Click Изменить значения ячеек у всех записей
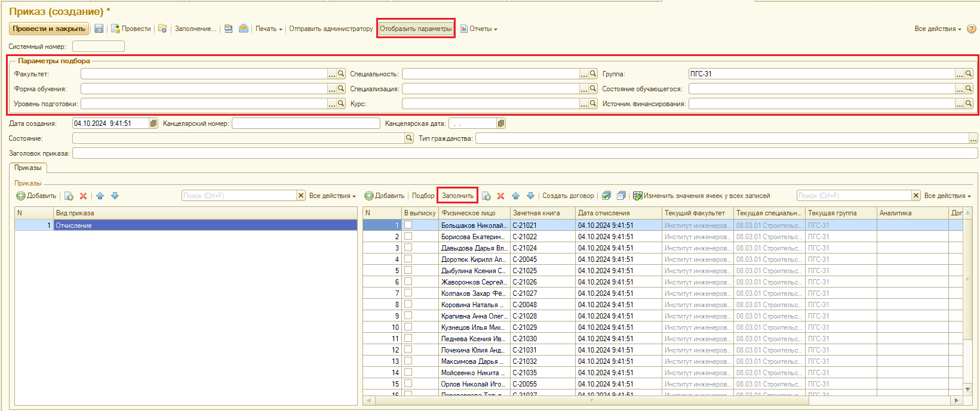Viewport: 980px width, 411px height. pos(701,196)
